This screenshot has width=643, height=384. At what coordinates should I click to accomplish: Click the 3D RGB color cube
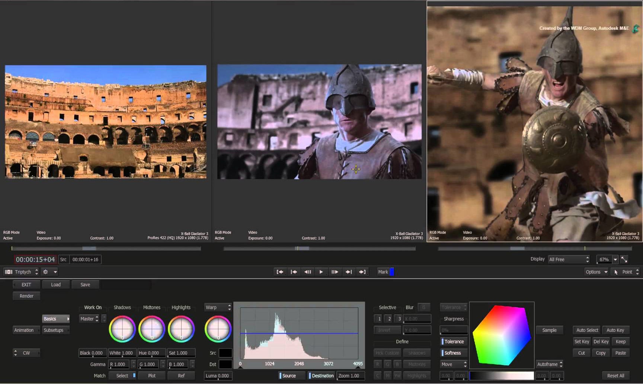pos(502,335)
